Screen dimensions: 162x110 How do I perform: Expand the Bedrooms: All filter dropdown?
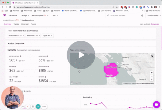(33, 36)
